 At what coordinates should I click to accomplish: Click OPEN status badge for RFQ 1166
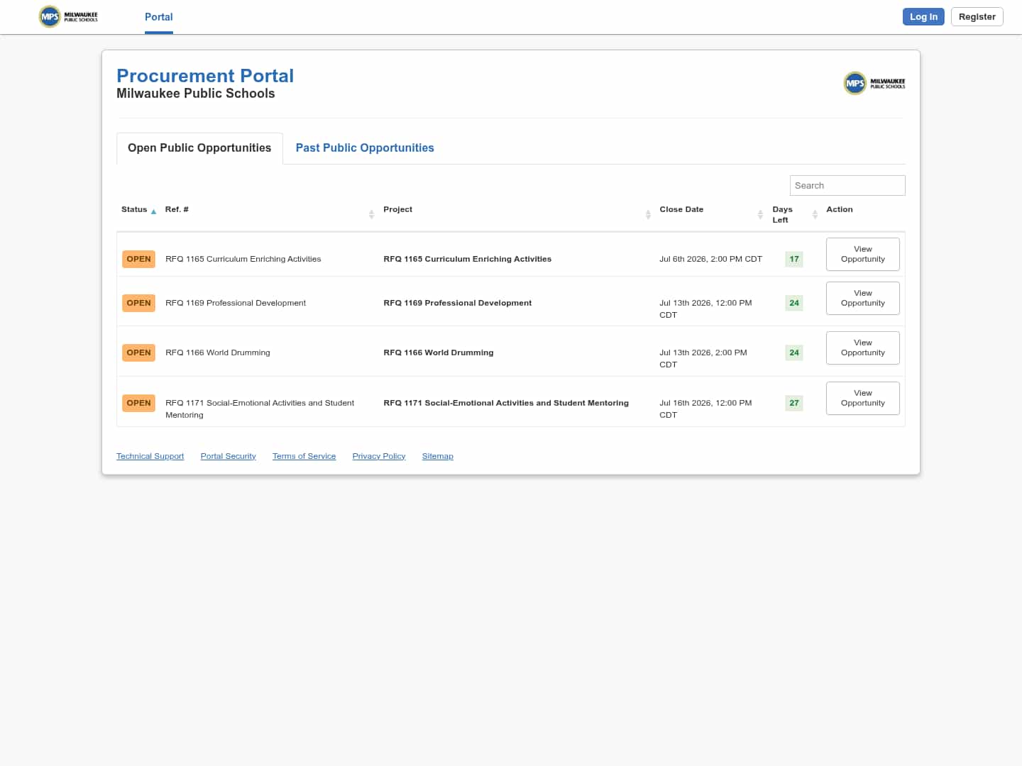tap(138, 353)
